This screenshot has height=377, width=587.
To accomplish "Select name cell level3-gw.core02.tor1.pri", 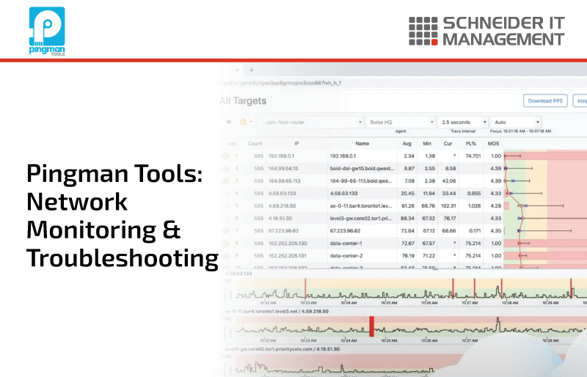I will [361, 219].
